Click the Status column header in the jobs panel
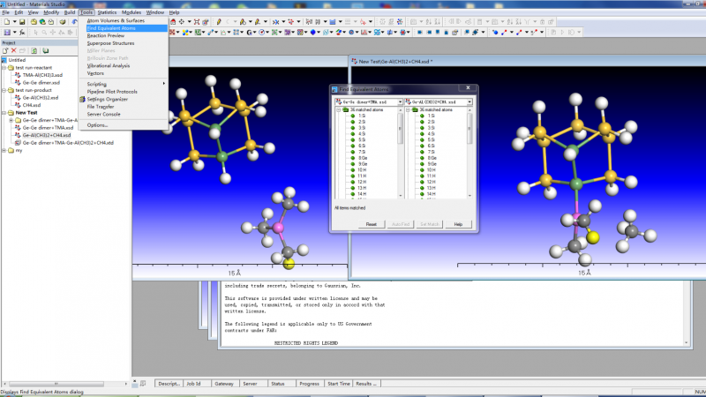706x397 pixels. coord(278,384)
